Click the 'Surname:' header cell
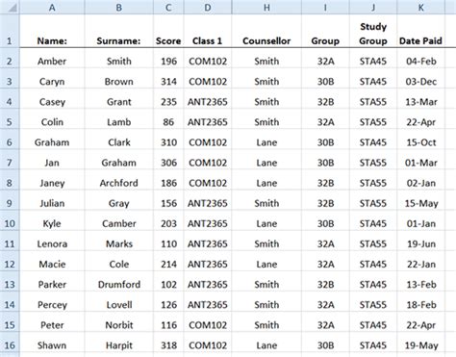456x357 pixels. click(119, 31)
